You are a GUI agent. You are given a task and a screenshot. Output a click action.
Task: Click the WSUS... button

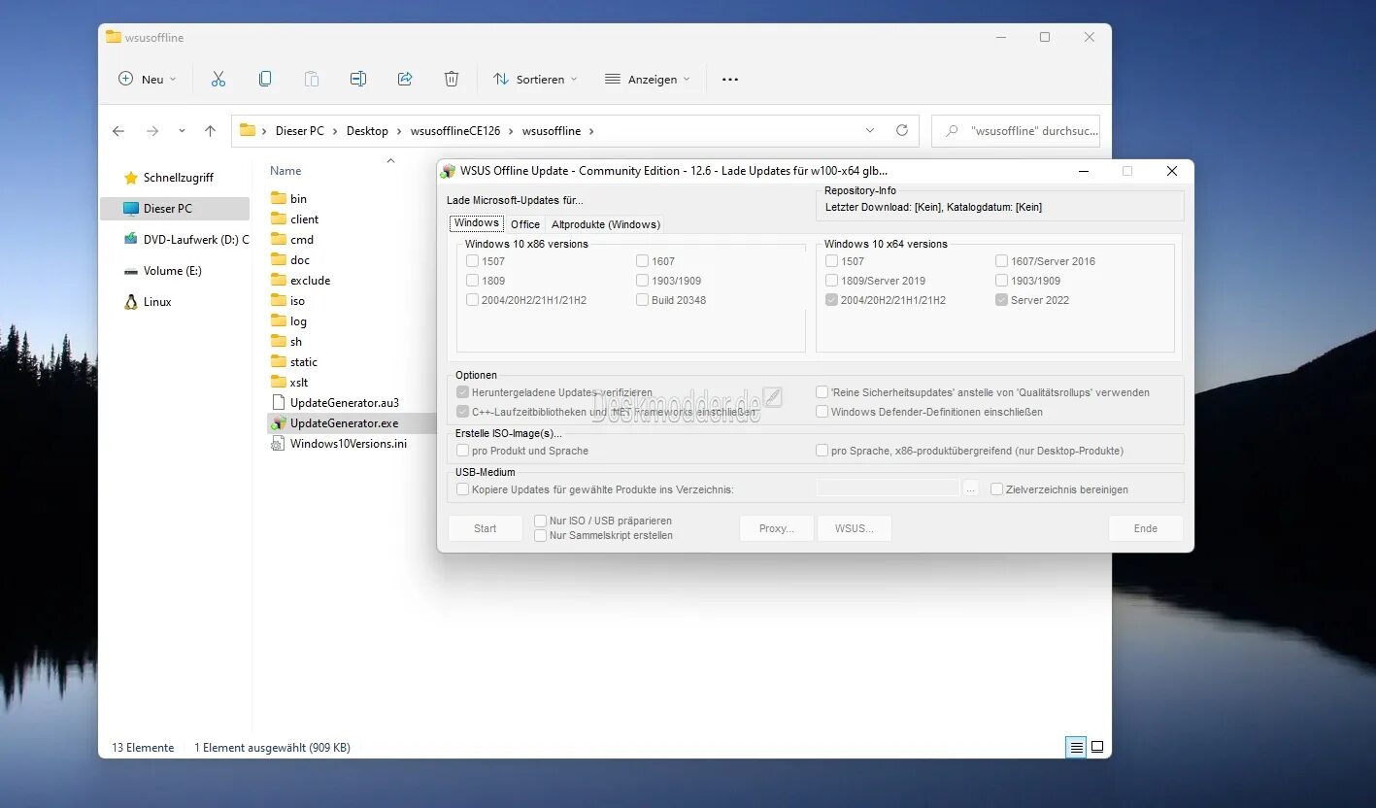click(855, 528)
